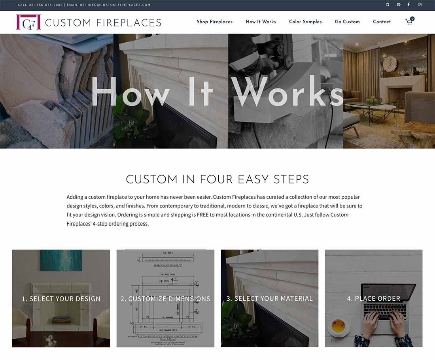
Task: Go to How It Works page
Action: (x=261, y=22)
